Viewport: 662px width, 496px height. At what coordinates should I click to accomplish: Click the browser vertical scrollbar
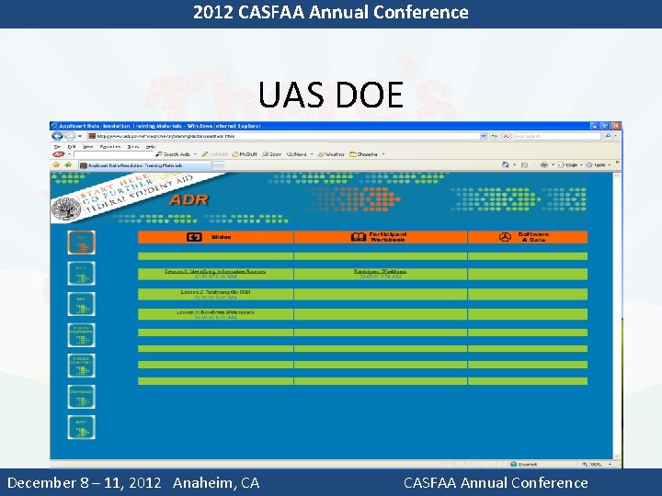617,316
